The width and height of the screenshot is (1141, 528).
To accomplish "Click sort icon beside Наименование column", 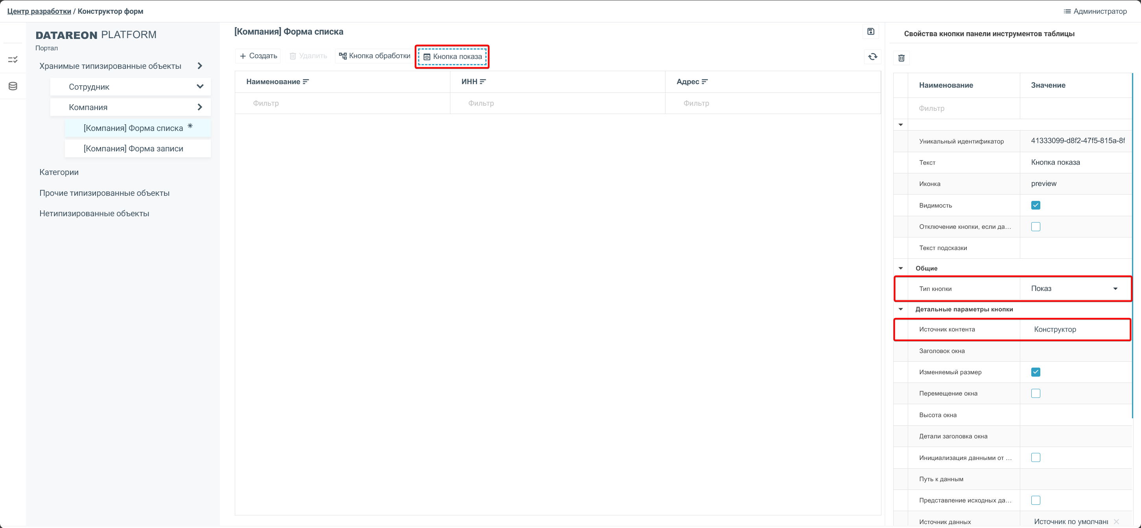I will coord(306,82).
